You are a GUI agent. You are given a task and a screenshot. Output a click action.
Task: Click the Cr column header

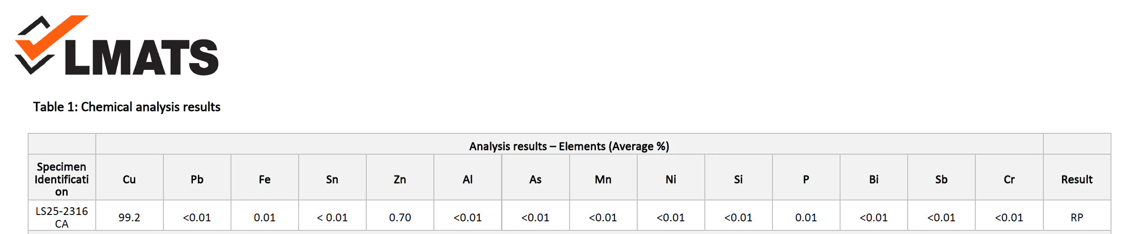click(x=1009, y=180)
